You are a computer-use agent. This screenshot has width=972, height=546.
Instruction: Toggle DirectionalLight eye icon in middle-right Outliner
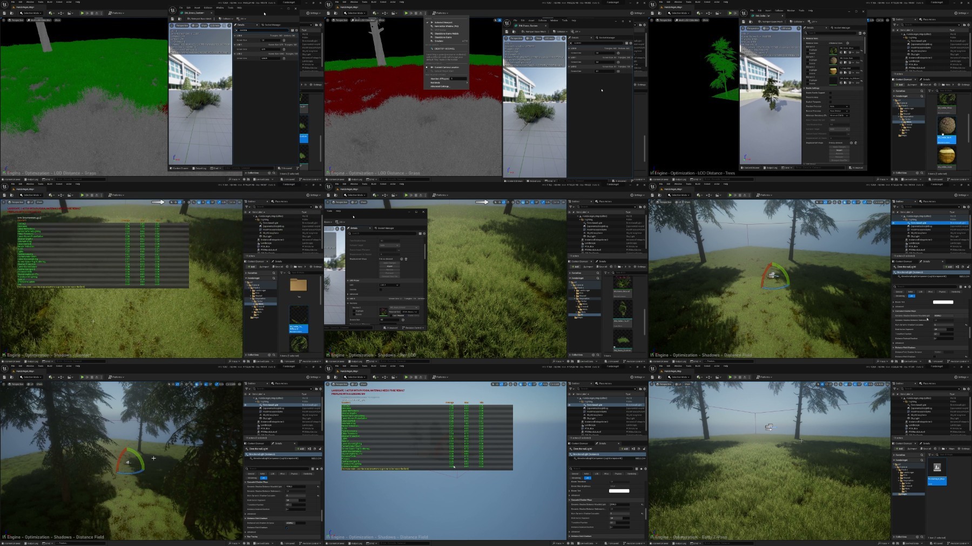click(x=893, y=223)
